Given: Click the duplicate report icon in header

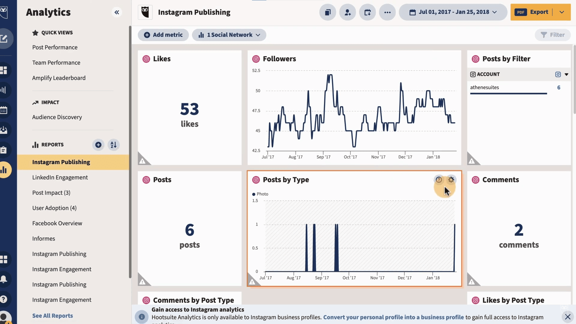Looking at the screenshot, I should tap(328, 12).
